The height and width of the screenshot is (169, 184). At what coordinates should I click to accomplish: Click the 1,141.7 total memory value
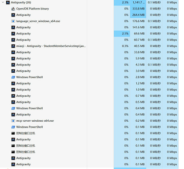pyautogui.click(x=138, y=2)
